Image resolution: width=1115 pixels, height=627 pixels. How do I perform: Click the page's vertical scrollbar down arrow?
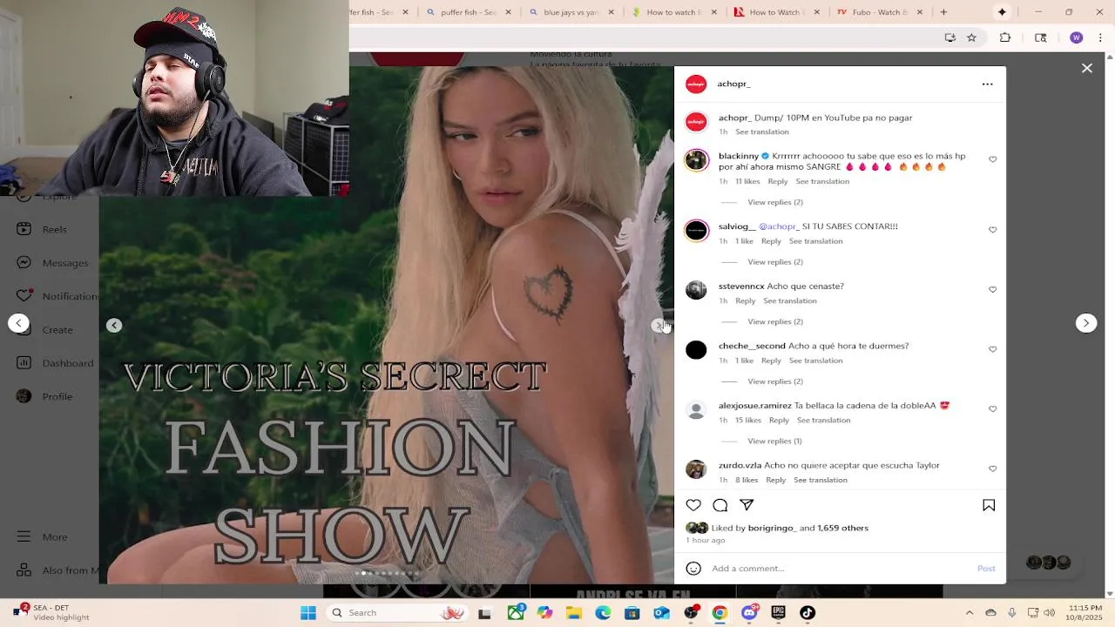point(1109,594)
